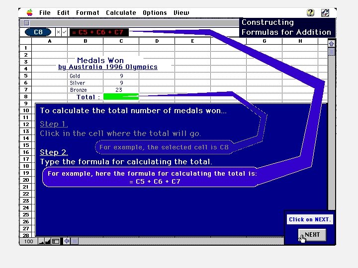Screen dimensions: 358x268
Task: Click 'Type the formula for calculating the total.' text
Action: (x=126, y=162)
